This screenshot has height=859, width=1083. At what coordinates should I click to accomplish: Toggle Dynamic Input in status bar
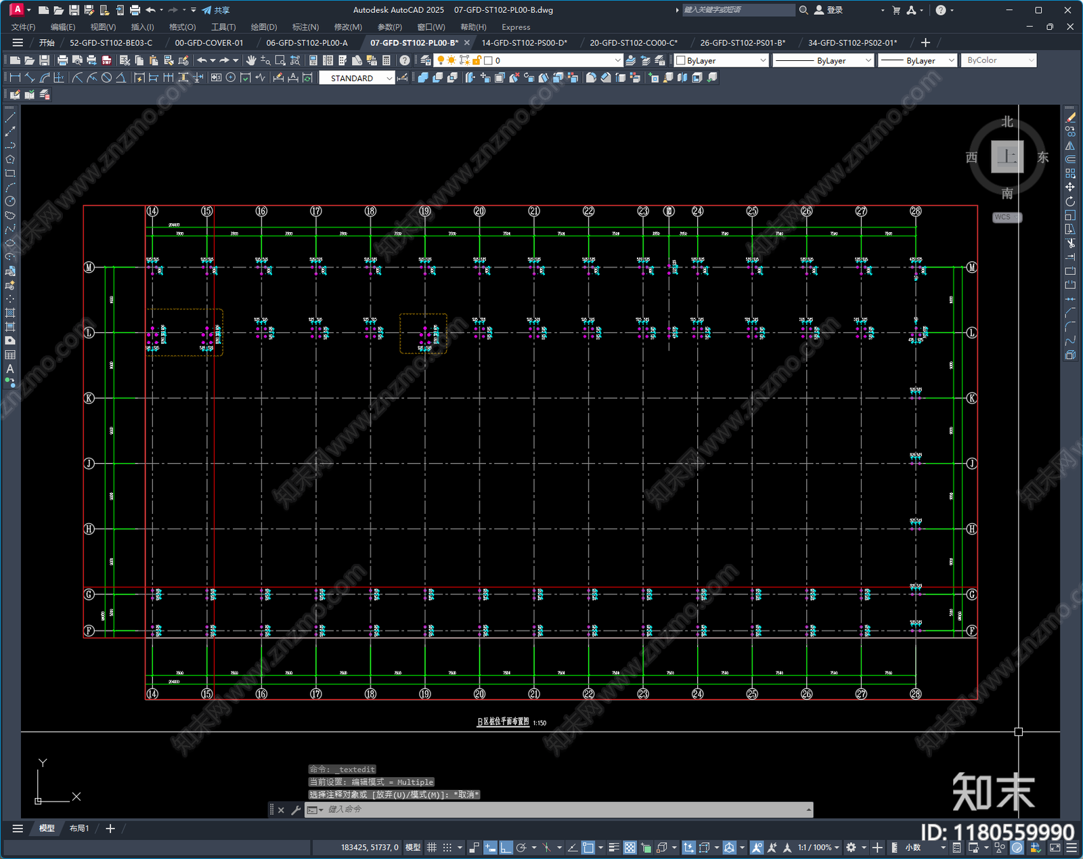click(x=490, y=847)
